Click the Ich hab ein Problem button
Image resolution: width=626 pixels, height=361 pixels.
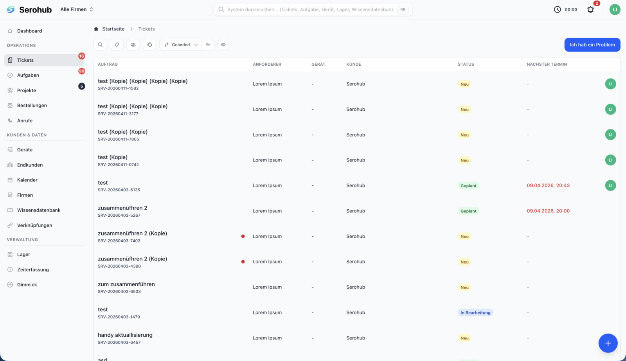tap(592, 45)
